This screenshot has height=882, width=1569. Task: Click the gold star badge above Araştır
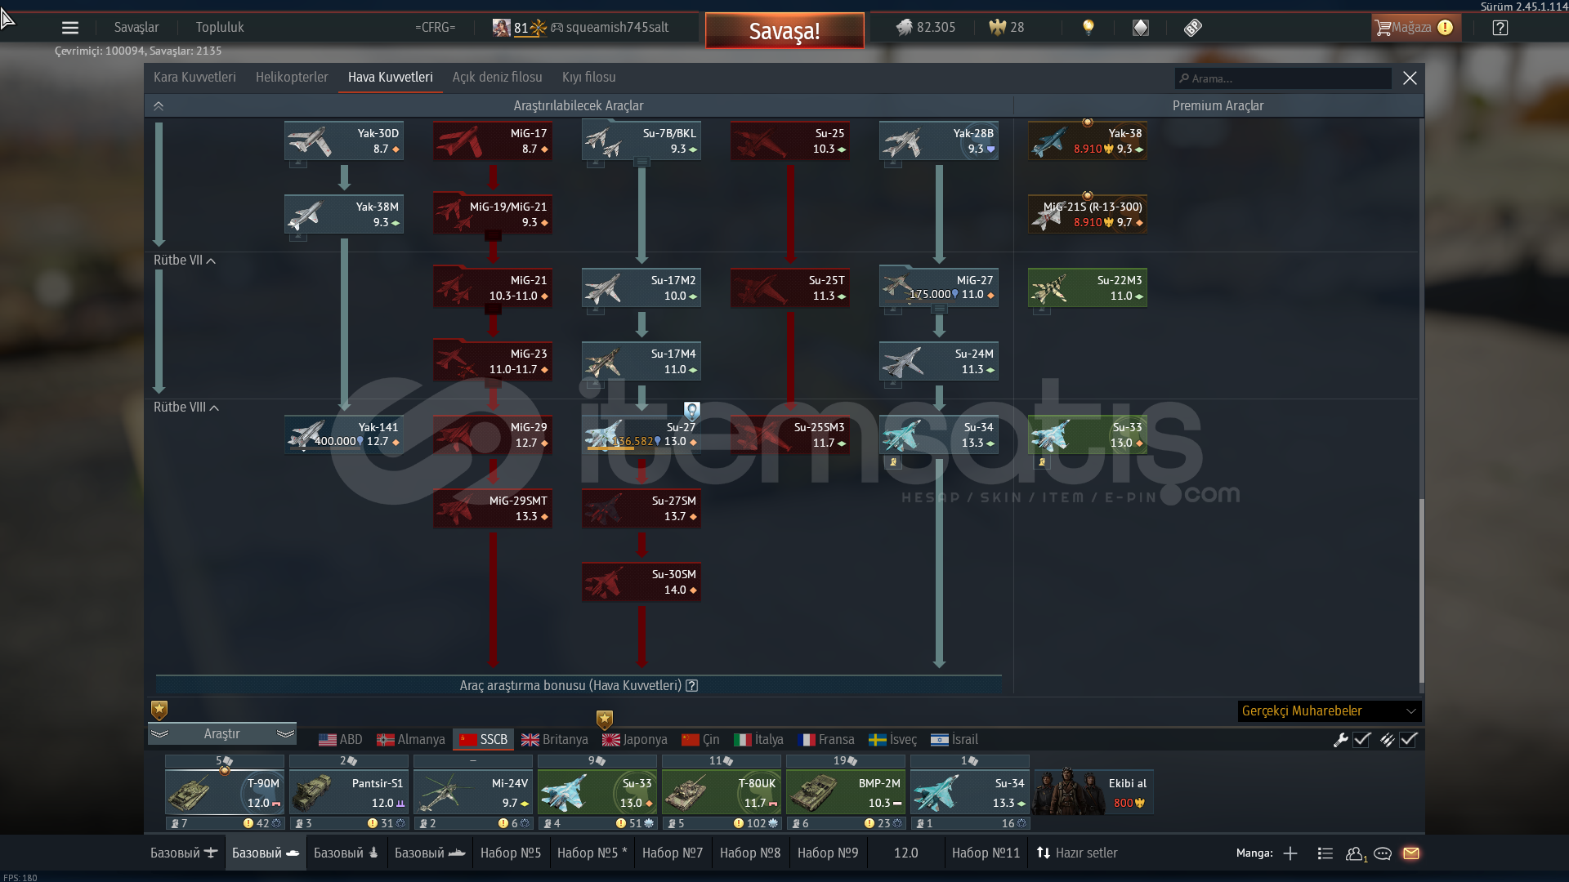point(159,710)
